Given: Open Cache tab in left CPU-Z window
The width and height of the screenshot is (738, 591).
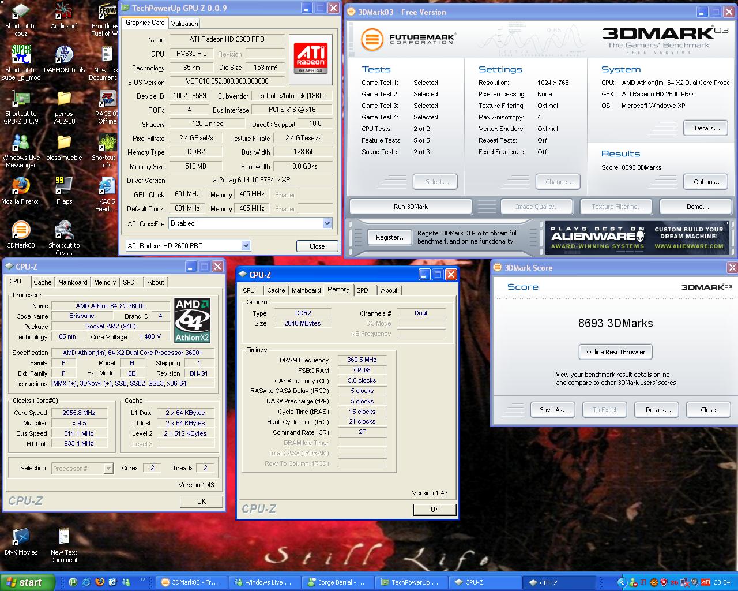Looking at the screenshot, I should [42, 282].
